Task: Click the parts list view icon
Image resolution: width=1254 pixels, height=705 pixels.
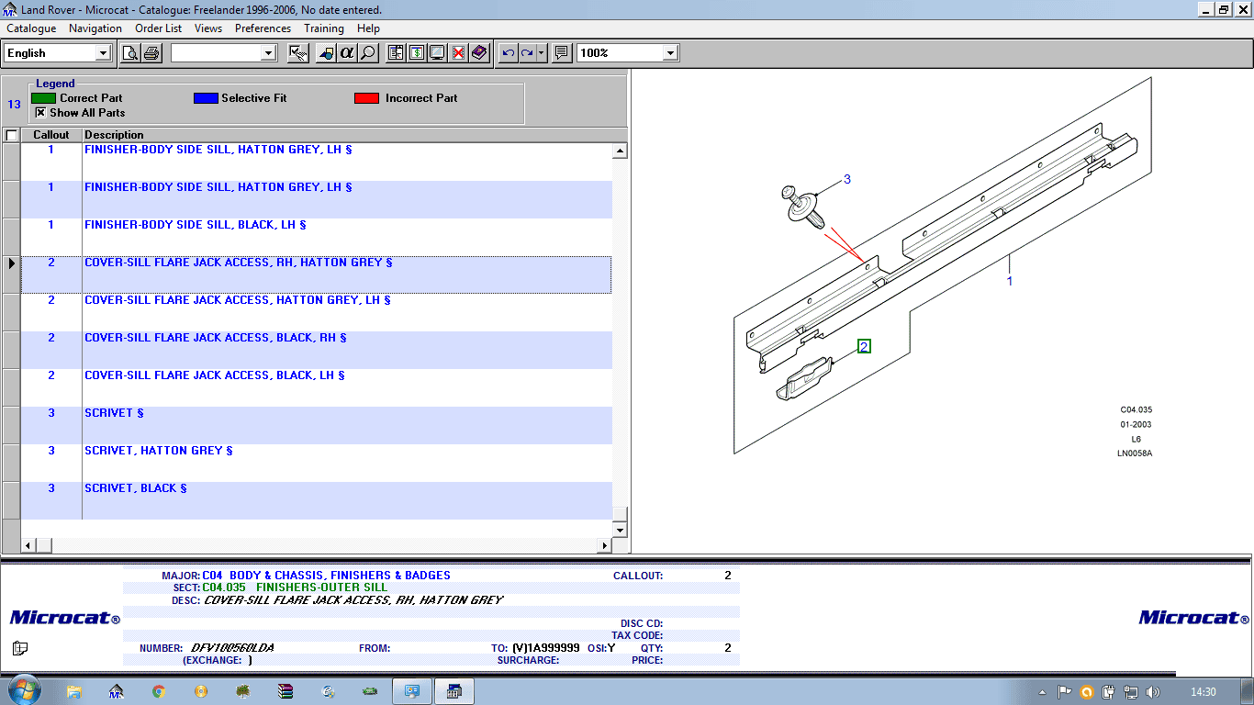Action: pos(396,53)
